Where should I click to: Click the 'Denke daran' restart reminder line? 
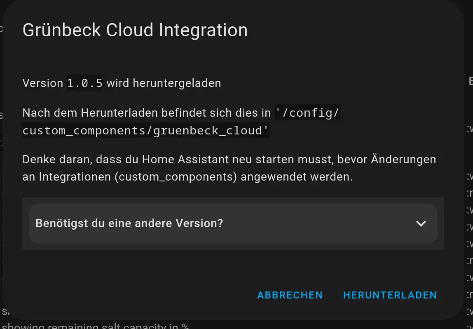click(x=229, y=160)
